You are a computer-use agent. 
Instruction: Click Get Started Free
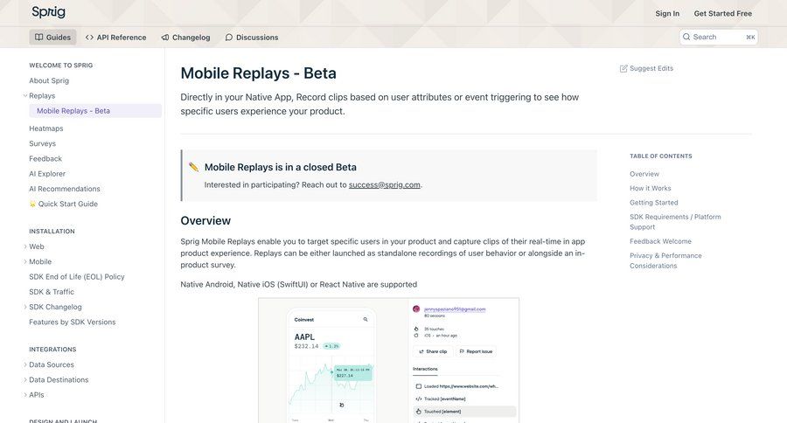point(722,13)
